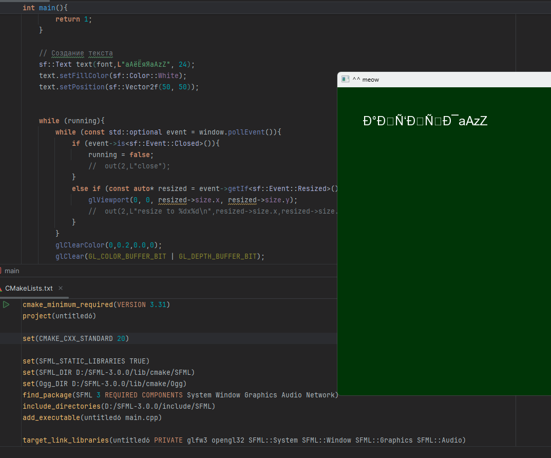Click the set(CMAKE_CXX_STANDARD 20) line
The height and width of the screenshot is (458, 551).
76,338
